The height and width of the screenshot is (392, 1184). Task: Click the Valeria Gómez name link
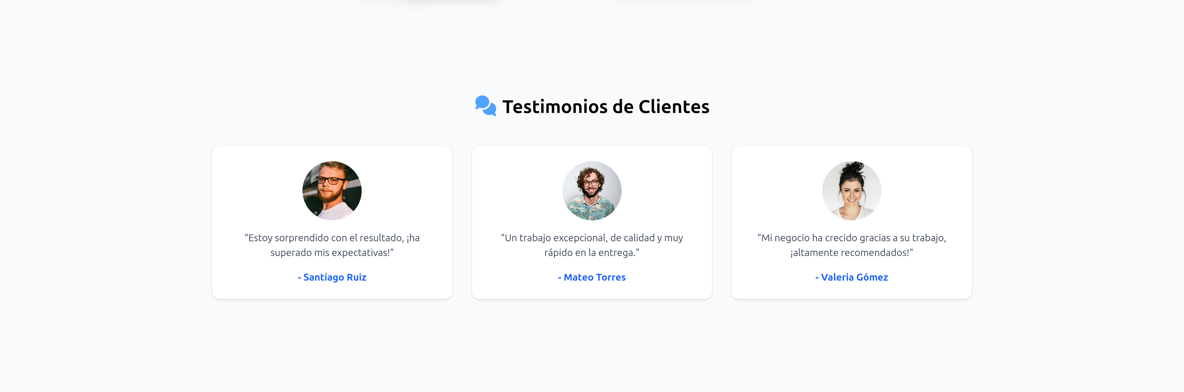852,277
